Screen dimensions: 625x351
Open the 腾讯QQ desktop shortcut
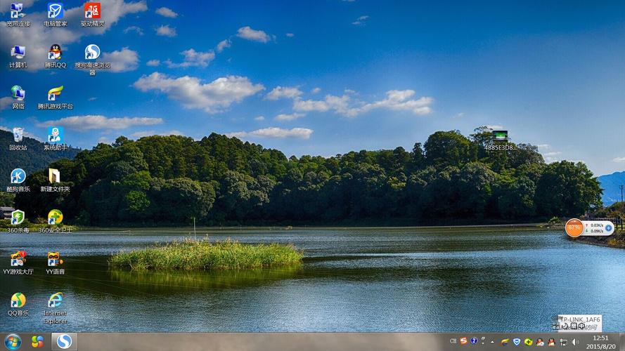pos(55,53)
